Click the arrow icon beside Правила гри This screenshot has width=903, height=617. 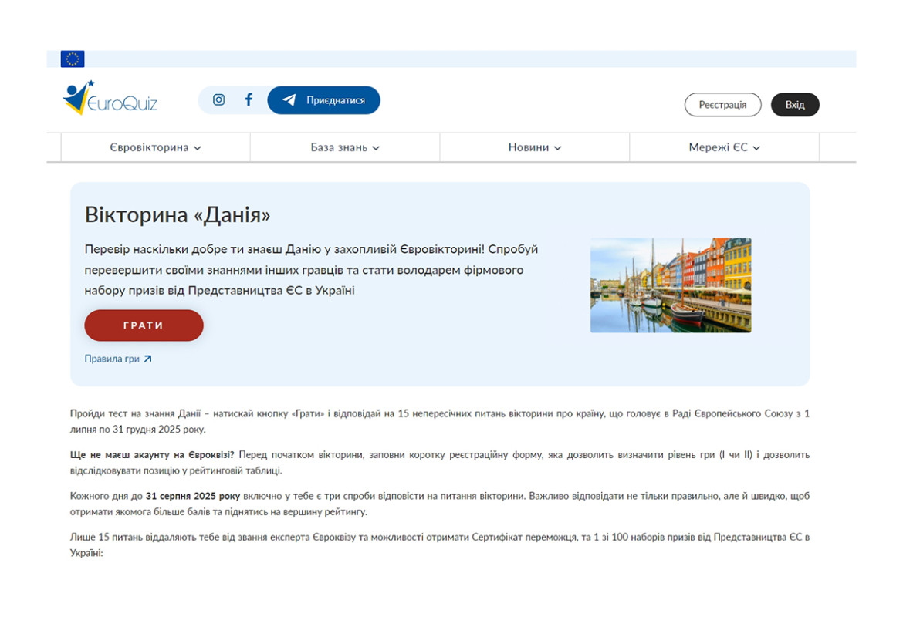(x=147, y=359)
